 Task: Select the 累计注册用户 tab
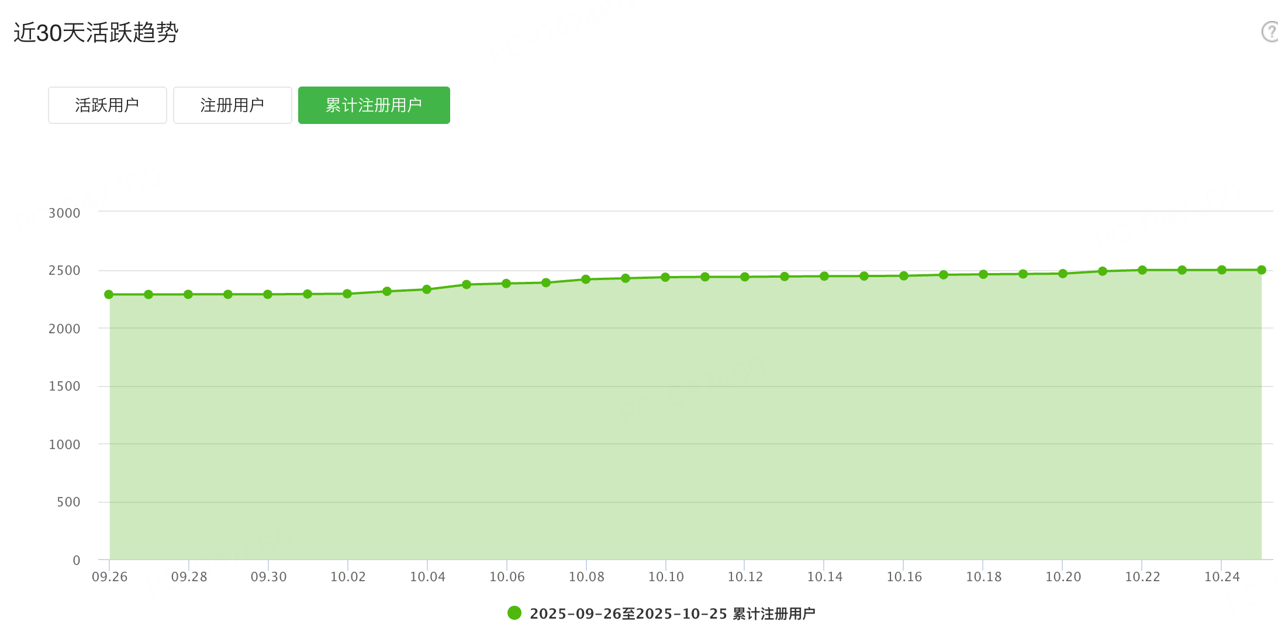point(374,105)
